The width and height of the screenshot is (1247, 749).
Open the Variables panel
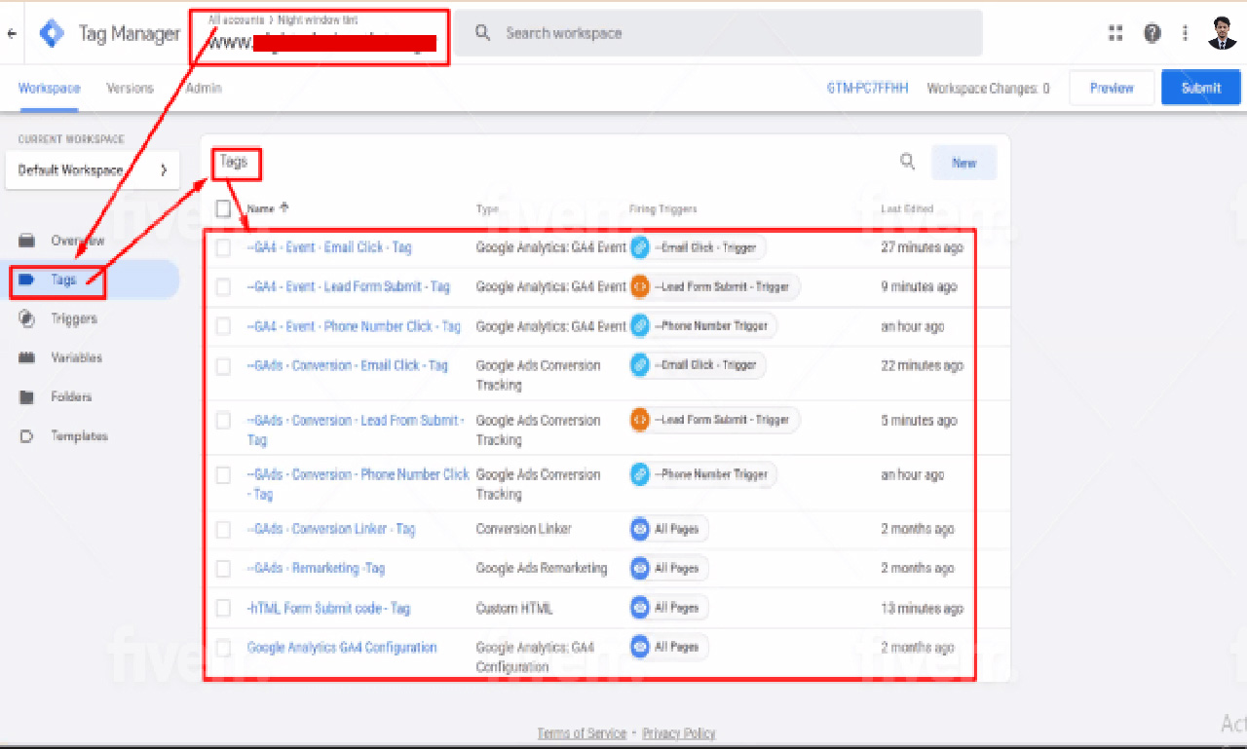click(x=78, y=357)
